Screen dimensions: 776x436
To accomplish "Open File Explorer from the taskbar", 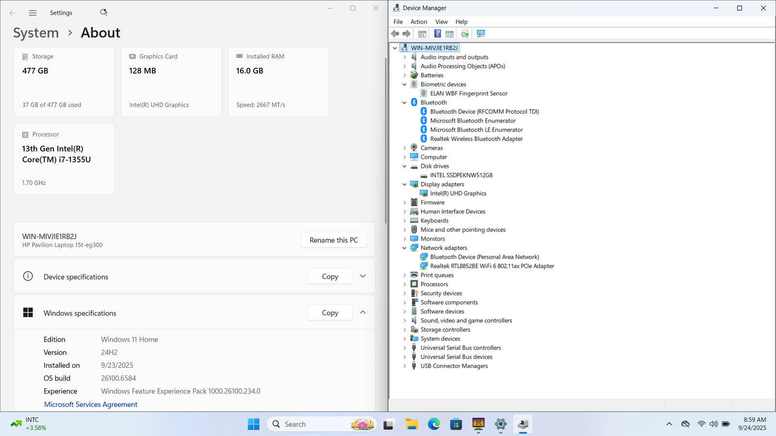I will [x=411, y=424].
